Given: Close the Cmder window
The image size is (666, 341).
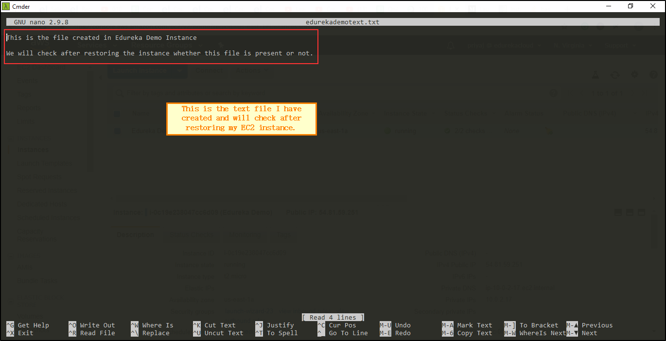Looking at the screenshot, I should click(653, 6).
